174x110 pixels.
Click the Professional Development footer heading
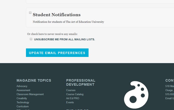(81, 82)
